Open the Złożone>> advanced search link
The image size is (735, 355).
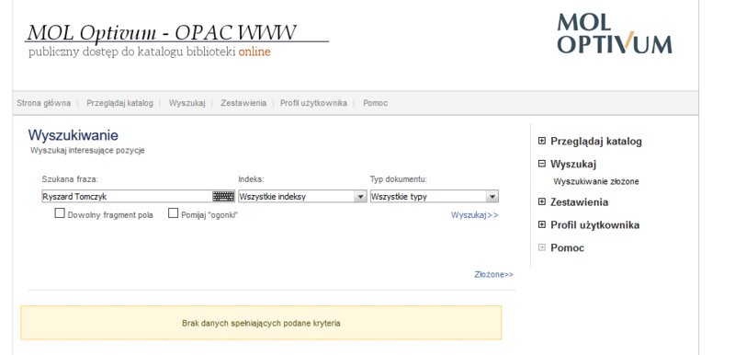493,274
